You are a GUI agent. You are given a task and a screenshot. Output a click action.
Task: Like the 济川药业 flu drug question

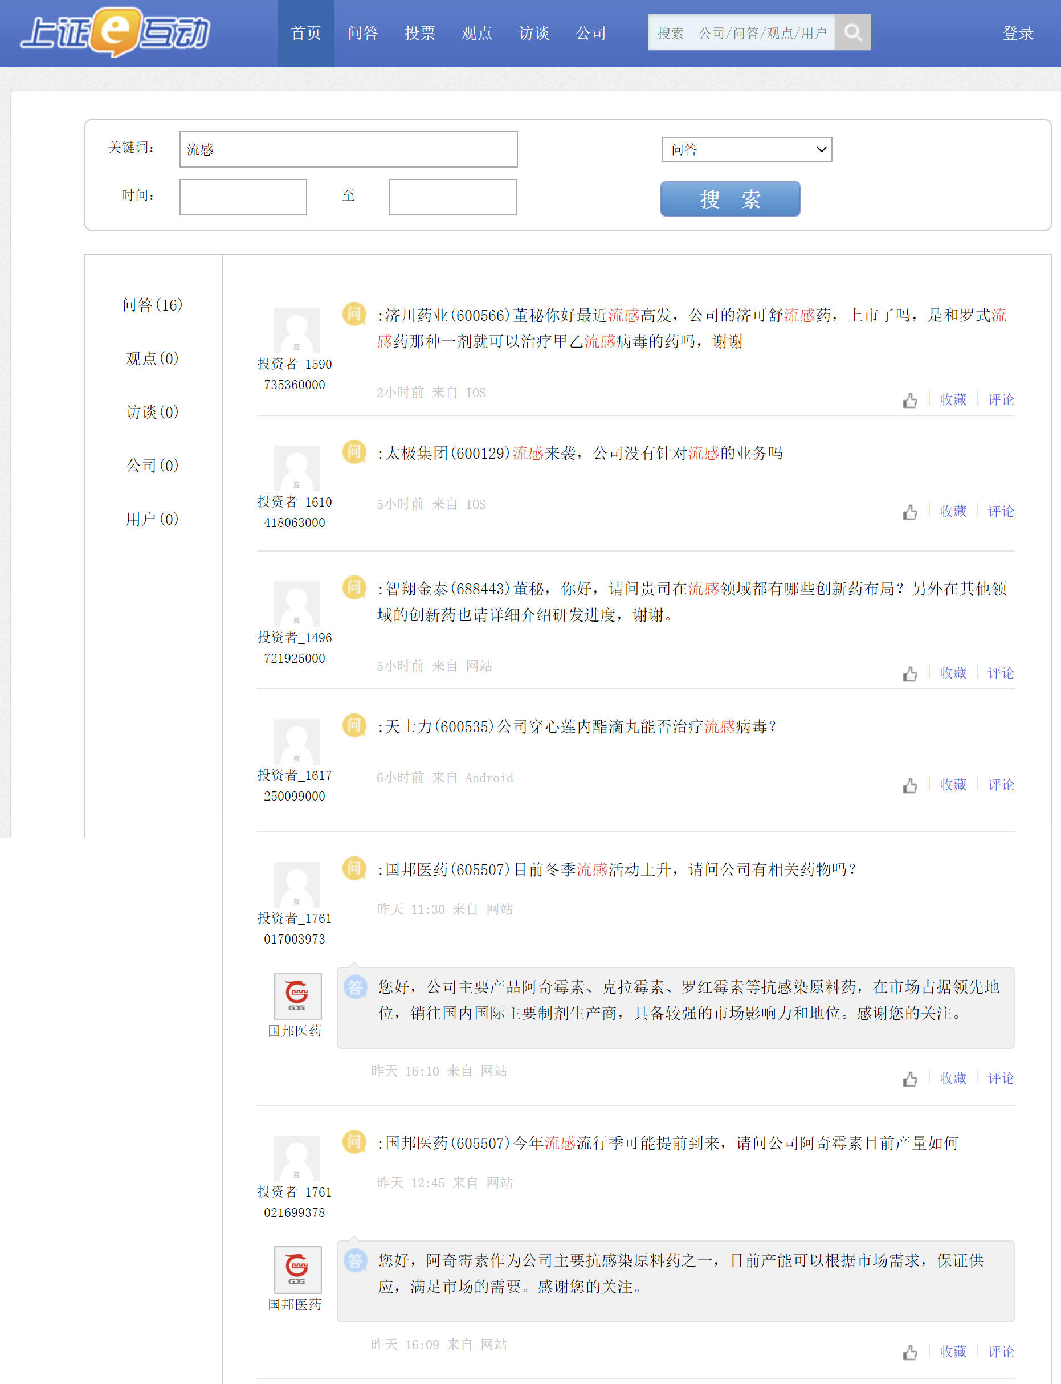[910, 399]
